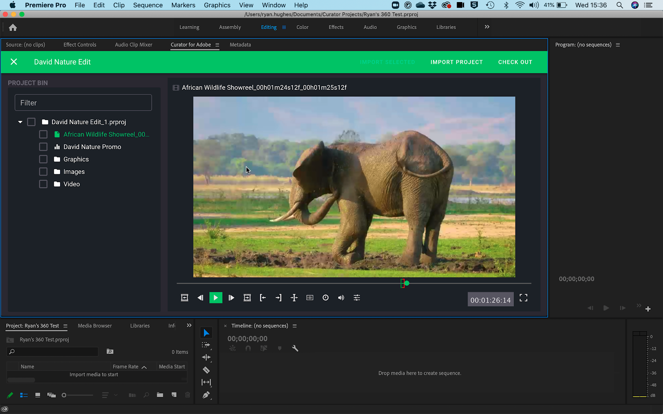Screen dimensions: 663x414
Task: Click the filmstrip frame icon in the preview controls
Action: tap(310, 298)
